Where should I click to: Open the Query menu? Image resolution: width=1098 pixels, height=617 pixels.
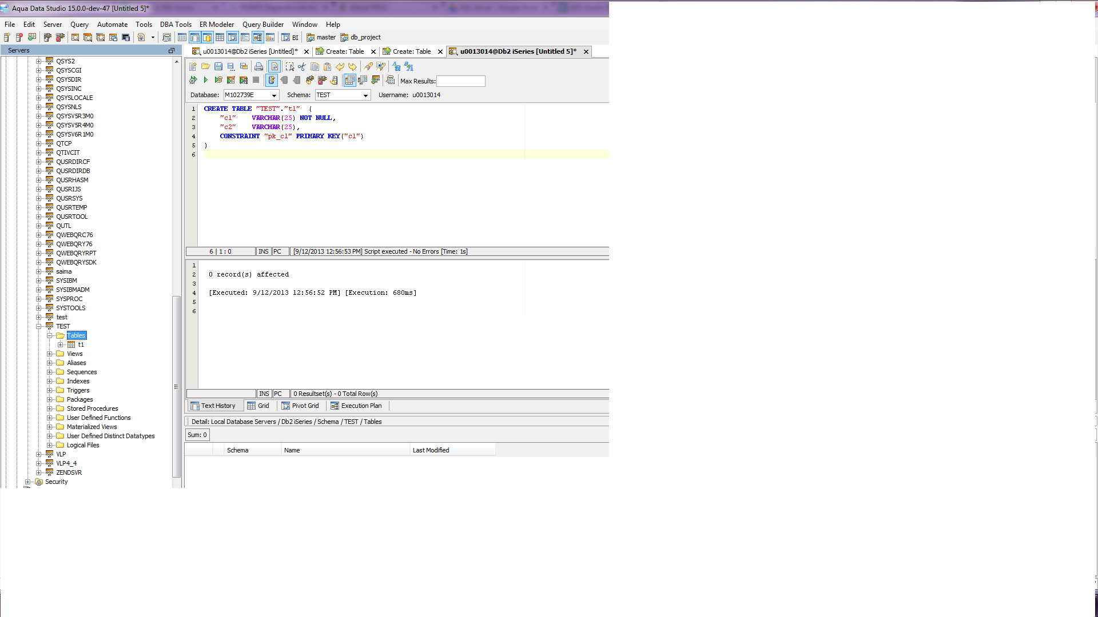[79, 25]
